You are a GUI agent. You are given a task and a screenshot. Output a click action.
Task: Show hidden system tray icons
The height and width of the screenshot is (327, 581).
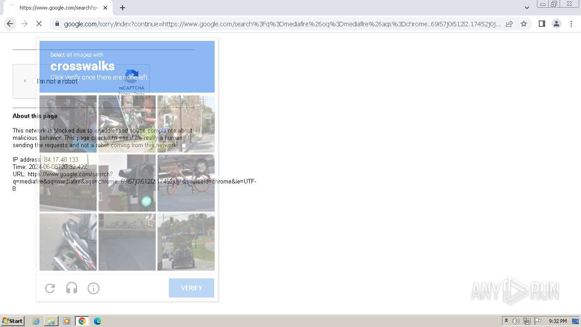point(506,321)
